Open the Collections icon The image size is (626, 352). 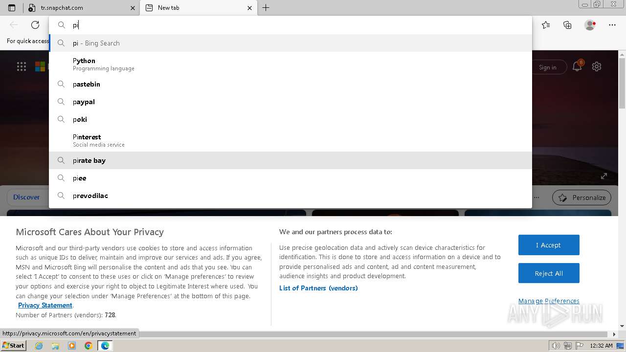click(567, 25)
